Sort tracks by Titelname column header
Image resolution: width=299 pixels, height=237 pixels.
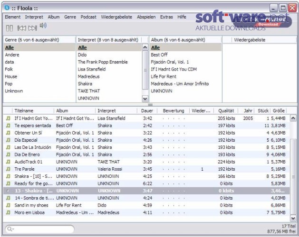[33, 111]
